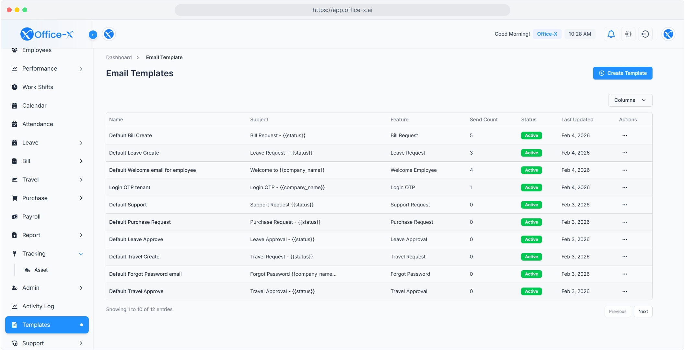Go to Next page of entries
Screen dimensions: 685x350
click(643, 311)
